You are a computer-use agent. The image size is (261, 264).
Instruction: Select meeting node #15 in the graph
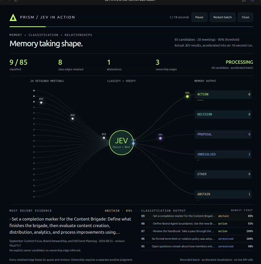click(x=41, y=102)
